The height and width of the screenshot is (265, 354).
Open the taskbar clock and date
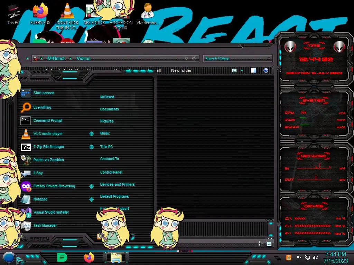(335, 257)
